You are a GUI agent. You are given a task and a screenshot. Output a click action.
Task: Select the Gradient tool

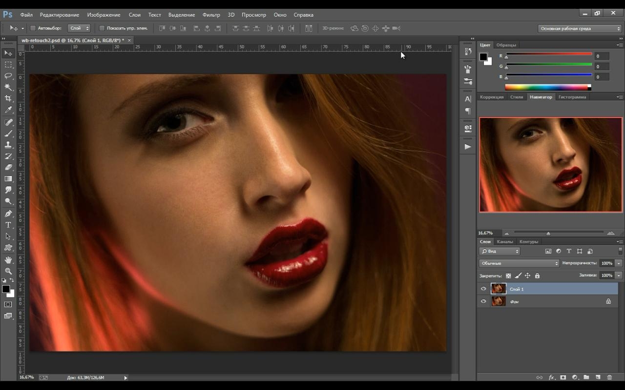pos(8,179)
